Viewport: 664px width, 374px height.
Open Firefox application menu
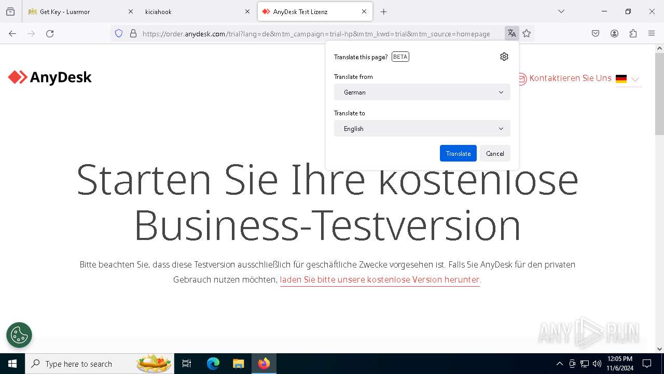tap(652, 34)
